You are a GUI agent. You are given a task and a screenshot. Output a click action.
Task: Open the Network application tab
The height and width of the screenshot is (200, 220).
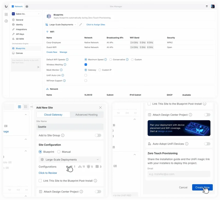[x=17, y=6]
